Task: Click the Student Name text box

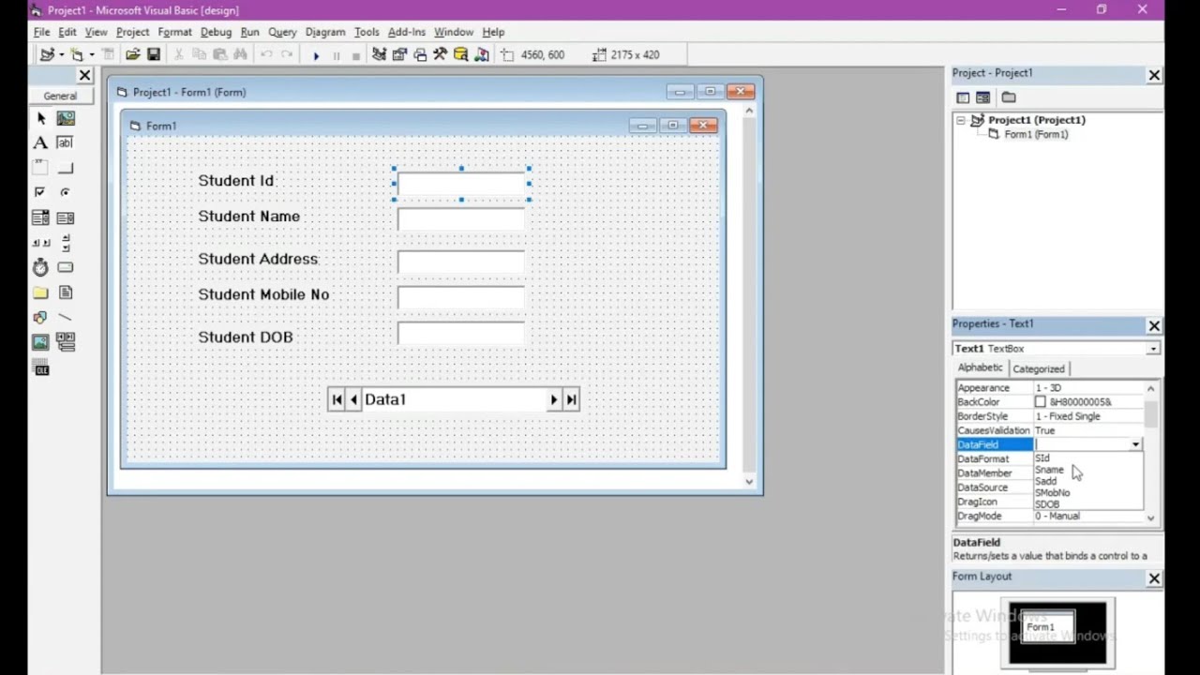Action: [x=461, y=219]
